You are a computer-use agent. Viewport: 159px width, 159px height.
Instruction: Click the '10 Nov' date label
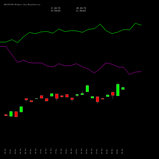(36, 151)
